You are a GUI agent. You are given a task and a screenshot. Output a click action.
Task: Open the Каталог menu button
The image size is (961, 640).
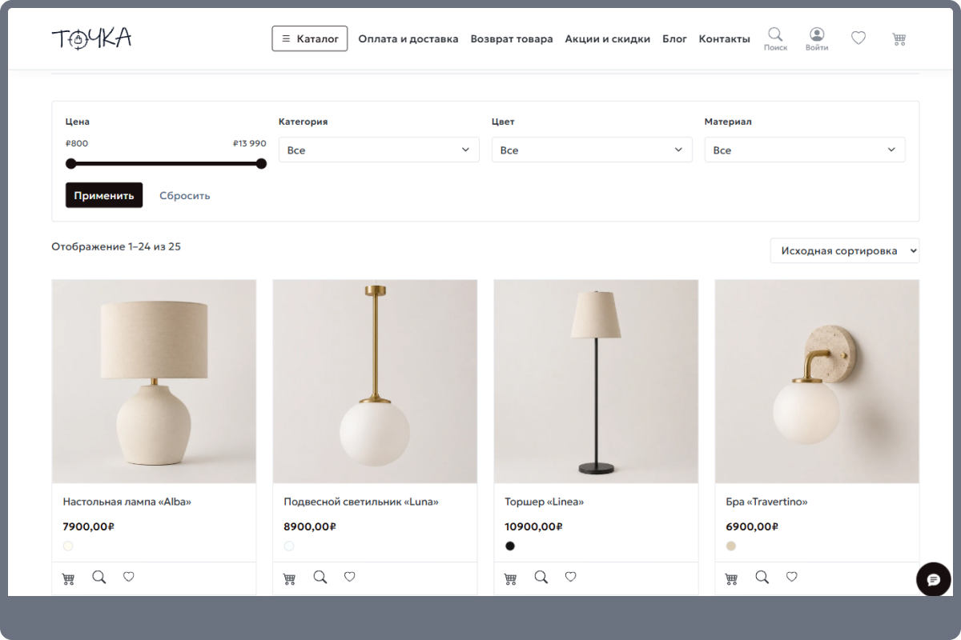point(310,38)
